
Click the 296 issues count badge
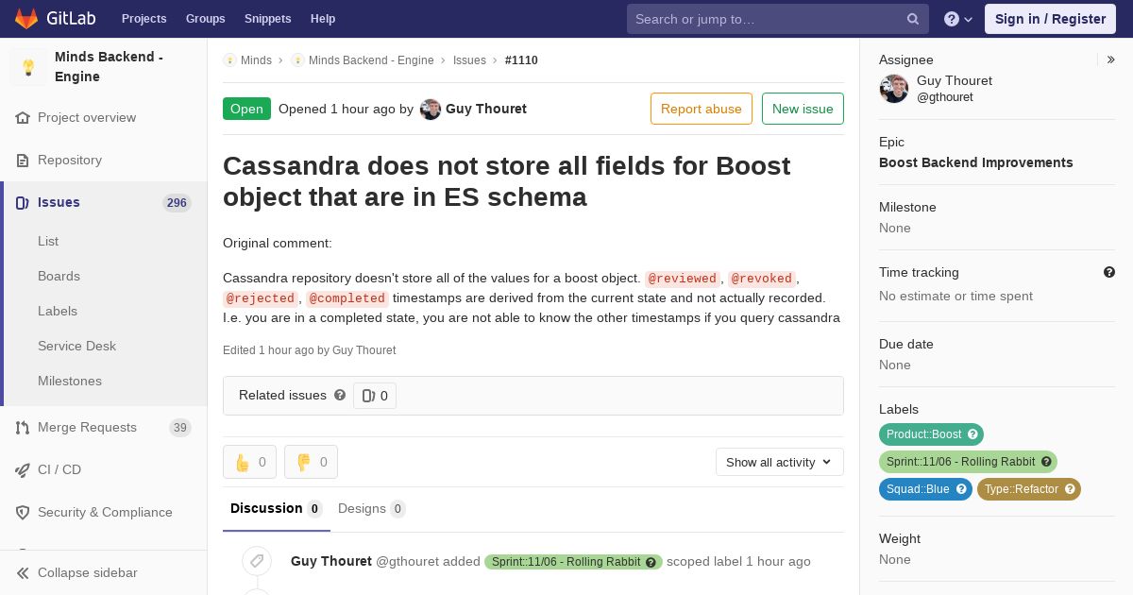tap(177, 203)
